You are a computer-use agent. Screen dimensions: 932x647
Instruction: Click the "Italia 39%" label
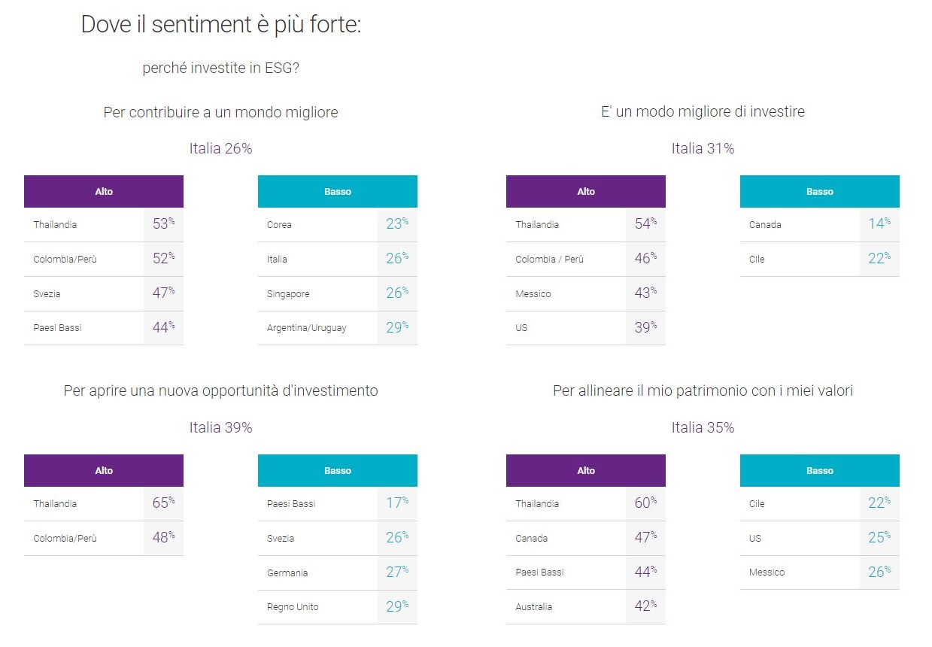click(220, 427)
